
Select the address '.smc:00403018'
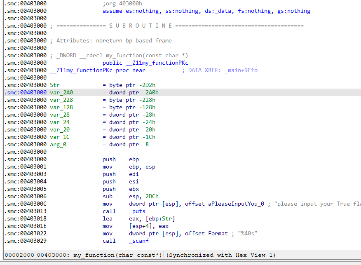(25, 218)
